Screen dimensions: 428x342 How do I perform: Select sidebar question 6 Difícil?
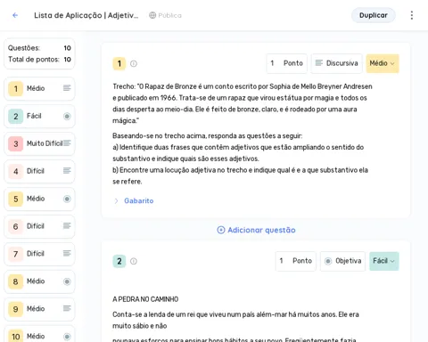point(39,226)
